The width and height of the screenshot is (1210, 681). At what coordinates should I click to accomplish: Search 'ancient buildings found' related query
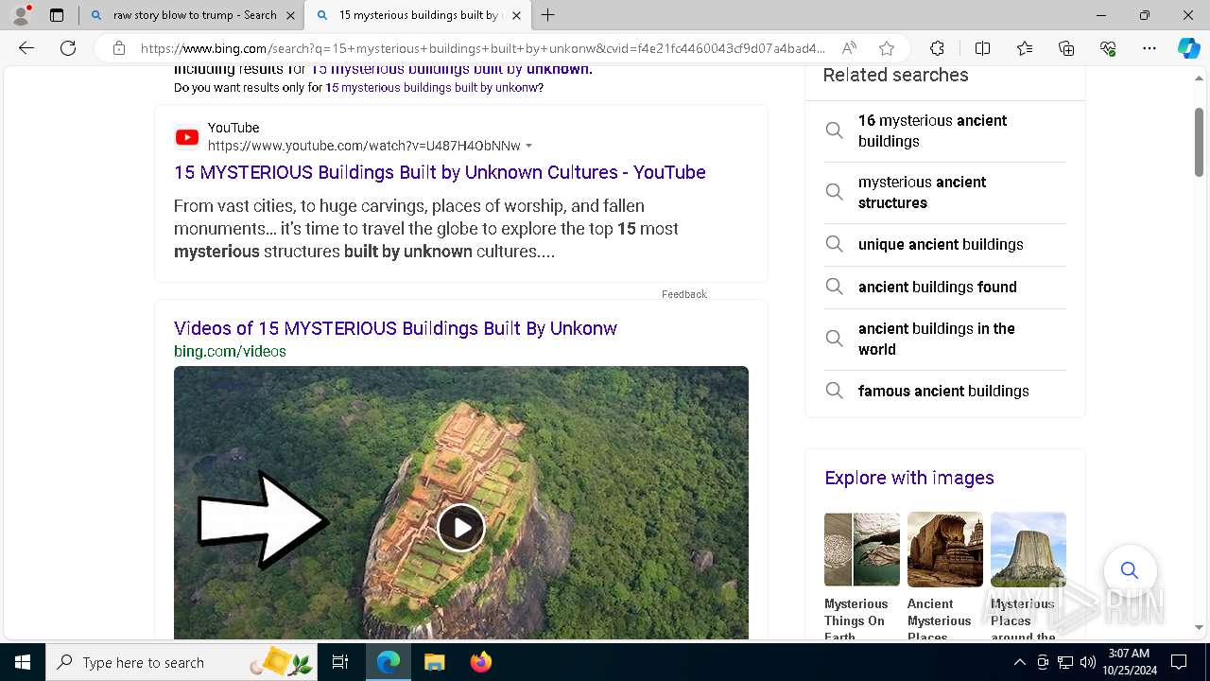[x=945, y=287]
